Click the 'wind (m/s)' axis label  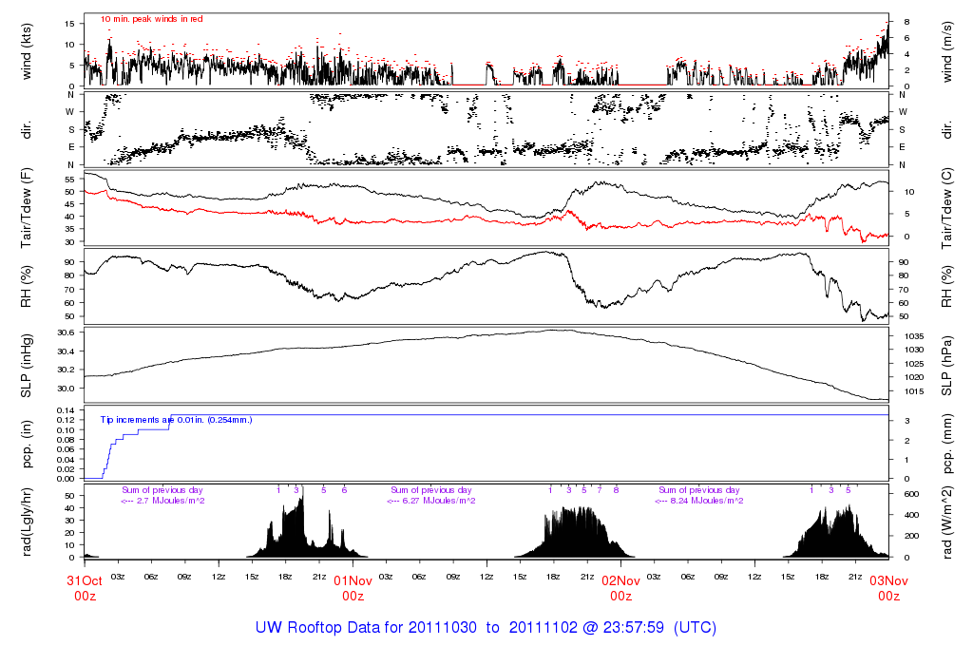click(947, 49)
